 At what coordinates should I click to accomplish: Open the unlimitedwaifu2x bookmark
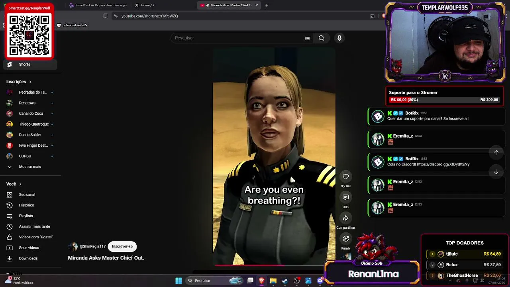coord(73,25)
